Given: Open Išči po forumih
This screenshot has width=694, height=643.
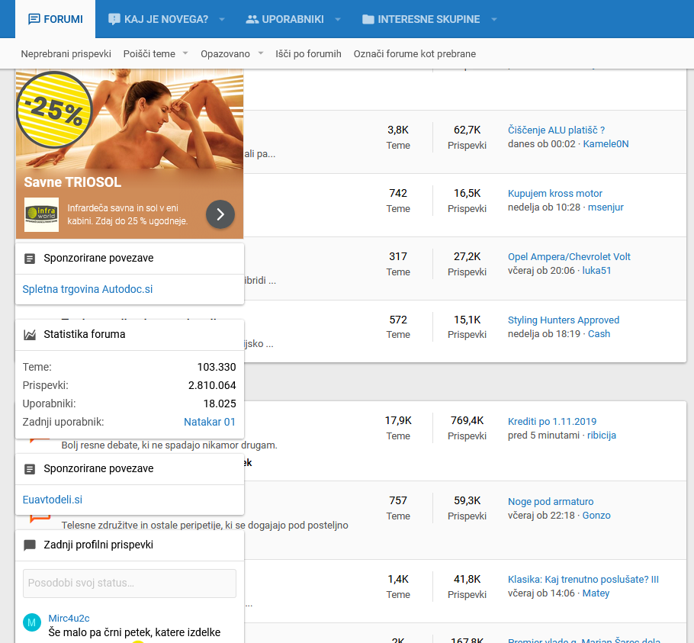Looking at the screenshot, I should click(309, 53).
